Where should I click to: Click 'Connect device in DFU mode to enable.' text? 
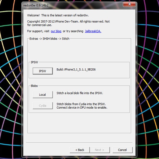pyautogui.click(x=82, y=108)
